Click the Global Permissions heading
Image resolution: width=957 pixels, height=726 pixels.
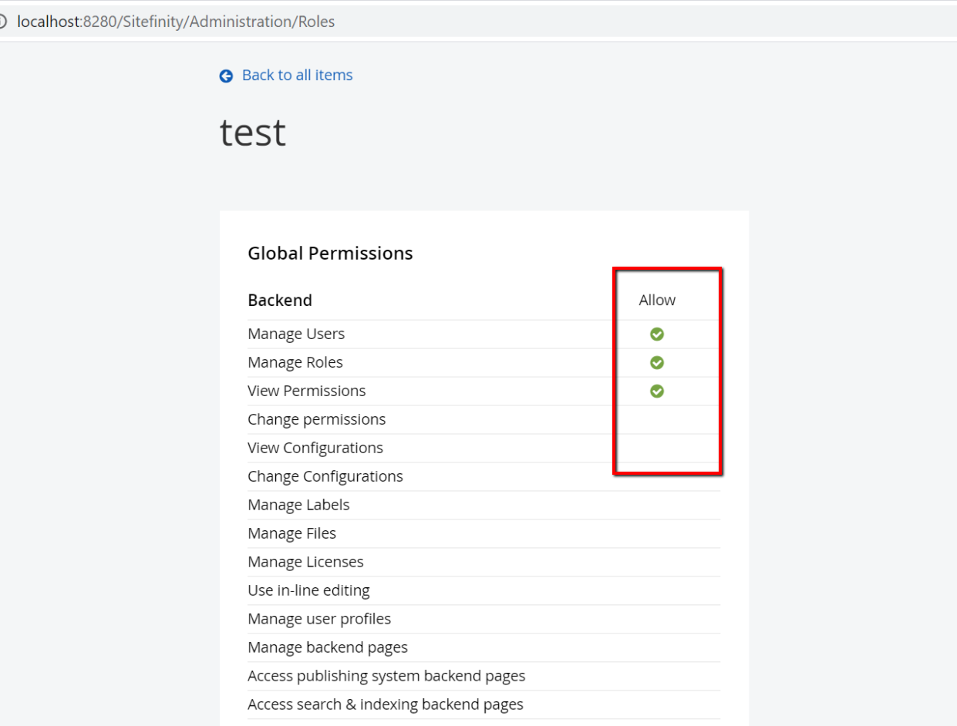(330, 253)
